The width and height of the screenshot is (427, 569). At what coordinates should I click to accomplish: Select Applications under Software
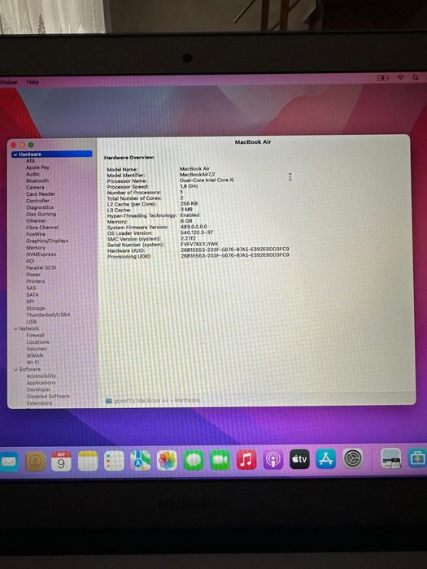click(x=41, y=383)
